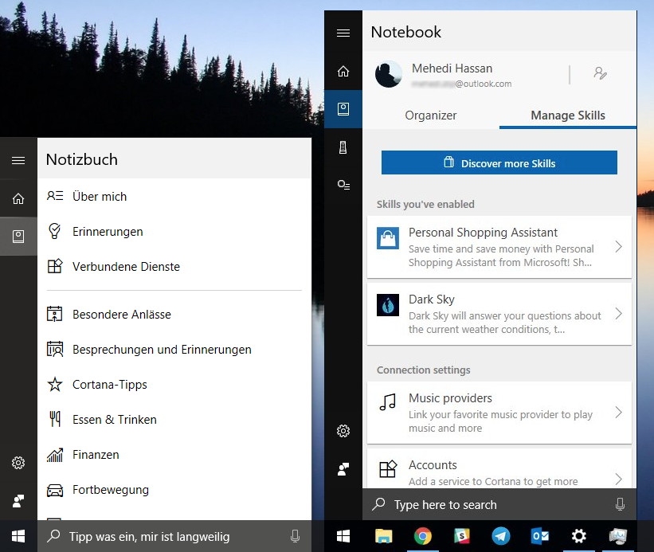Open settings gear in the Notebook panel sidebar

(x=343, y=431)
